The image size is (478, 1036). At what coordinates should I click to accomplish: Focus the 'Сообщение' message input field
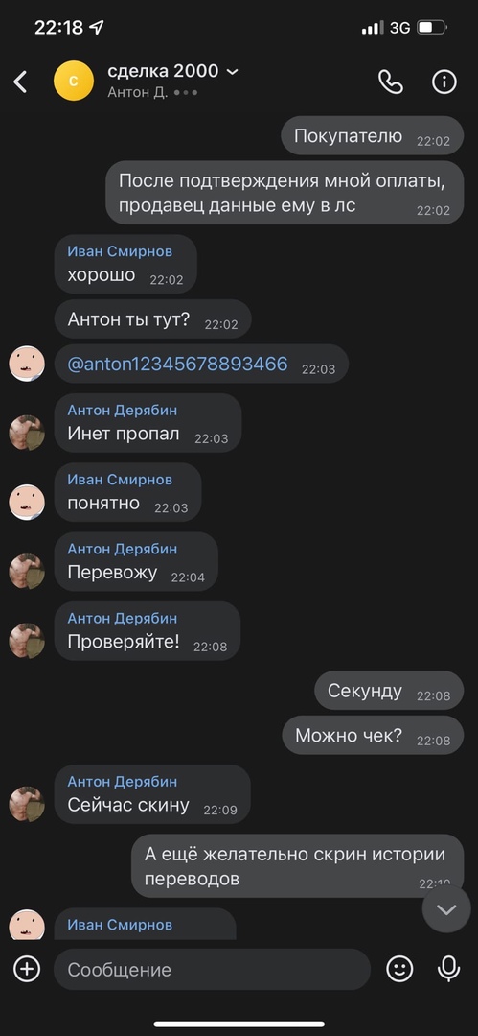tap(212, 969)
